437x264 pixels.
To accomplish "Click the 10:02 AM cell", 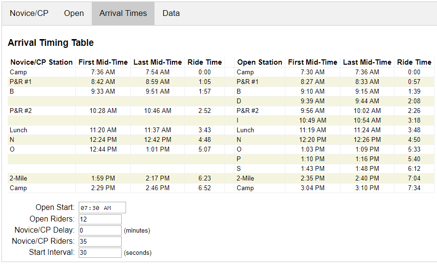I will pos(367,111).
